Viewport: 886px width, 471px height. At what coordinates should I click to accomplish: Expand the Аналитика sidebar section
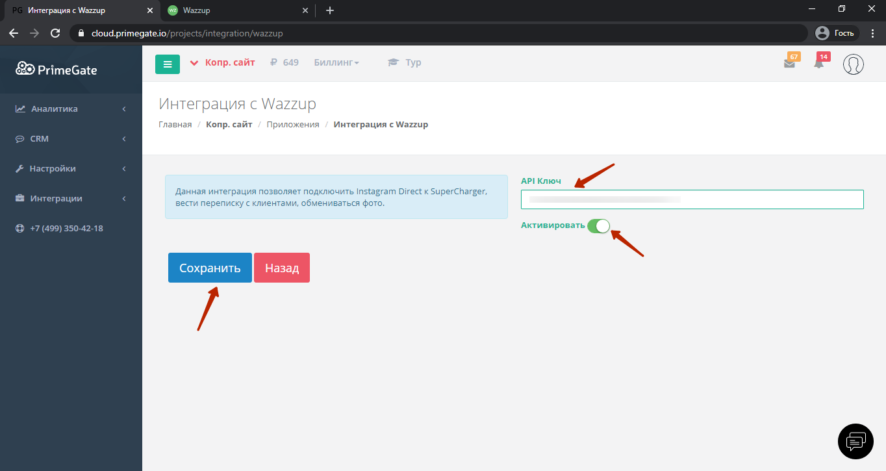[71, 108]
